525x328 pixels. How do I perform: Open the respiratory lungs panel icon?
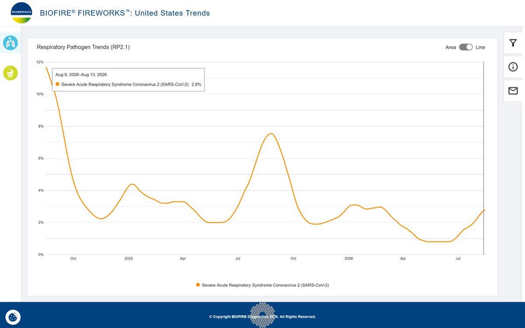click(10, 43)
